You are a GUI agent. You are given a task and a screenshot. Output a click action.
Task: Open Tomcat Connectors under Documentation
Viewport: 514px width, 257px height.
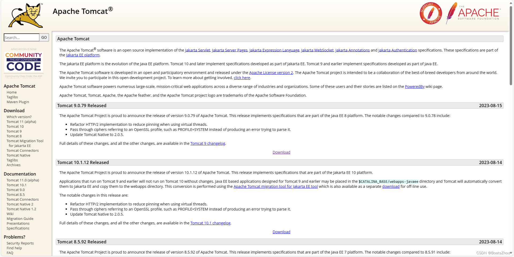pos(22,200)
